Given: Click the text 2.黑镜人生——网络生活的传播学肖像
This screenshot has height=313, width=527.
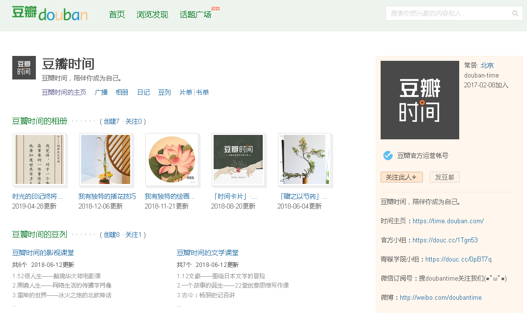Looking at the screenshot, I should pyautogui.click(x=62, y=286).
